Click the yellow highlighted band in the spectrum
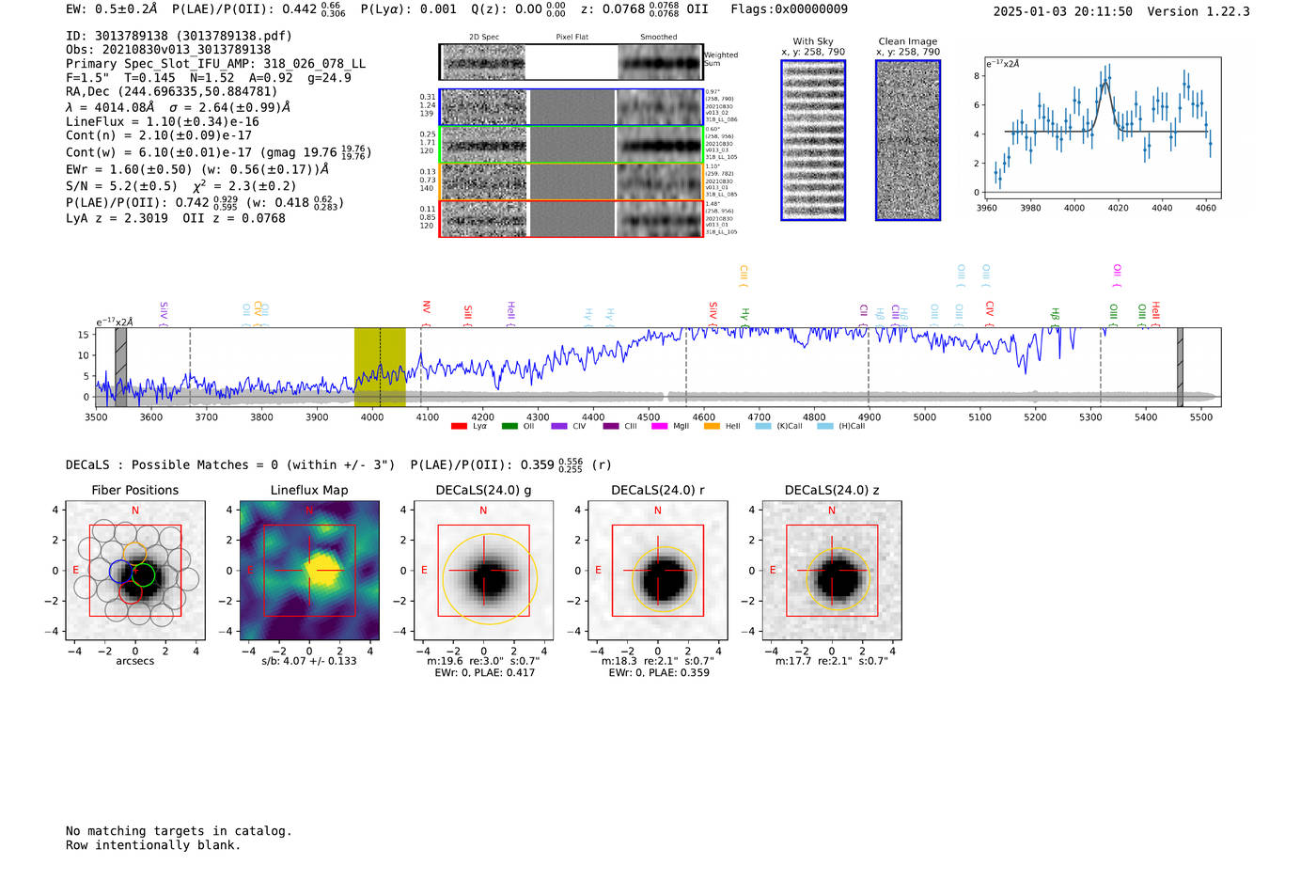The height and width of the screenshot is (896, 1316). coord(380,367)
